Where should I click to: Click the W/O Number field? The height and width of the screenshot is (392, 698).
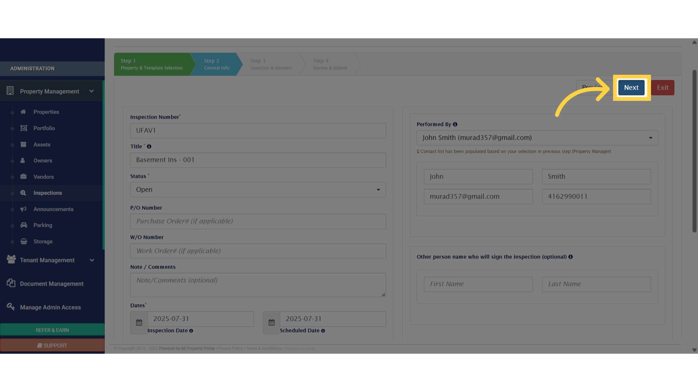click(258, 251)
